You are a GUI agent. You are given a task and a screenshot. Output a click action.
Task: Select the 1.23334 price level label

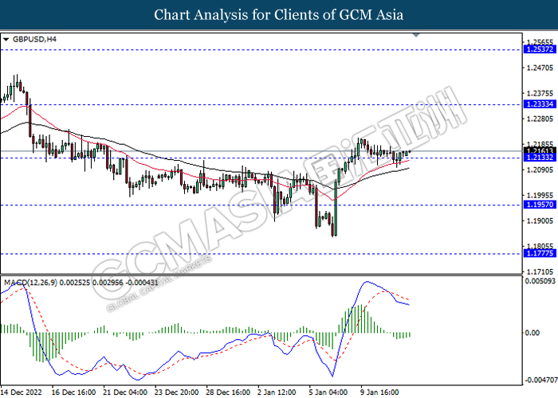pyautogui.click(x=540, y=104)
